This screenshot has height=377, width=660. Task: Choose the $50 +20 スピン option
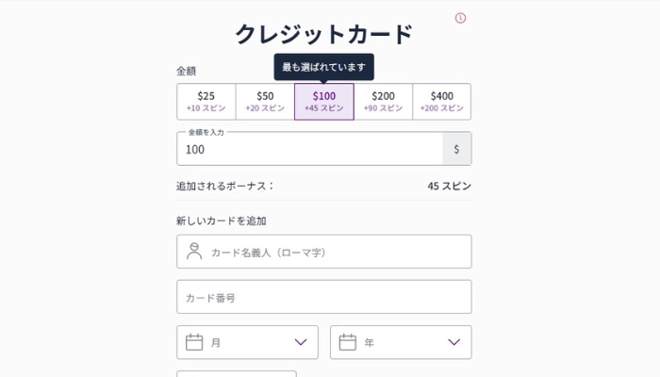(x=265, y=102)
